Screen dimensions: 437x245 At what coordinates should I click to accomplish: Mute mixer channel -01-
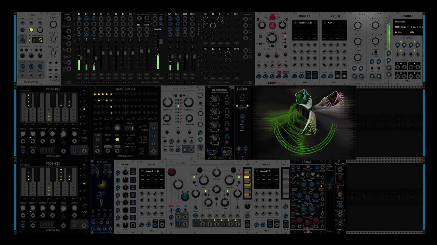(79, 75)
